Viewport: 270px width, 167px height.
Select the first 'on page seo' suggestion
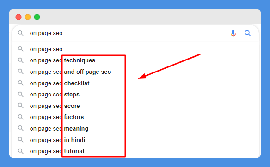coord(46,49)
